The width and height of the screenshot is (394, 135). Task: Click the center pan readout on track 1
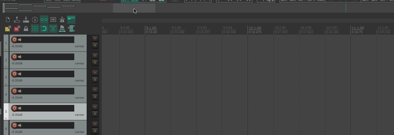80,46
